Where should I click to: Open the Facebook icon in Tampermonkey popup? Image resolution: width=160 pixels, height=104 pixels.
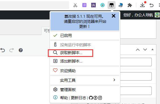(95, 98)
